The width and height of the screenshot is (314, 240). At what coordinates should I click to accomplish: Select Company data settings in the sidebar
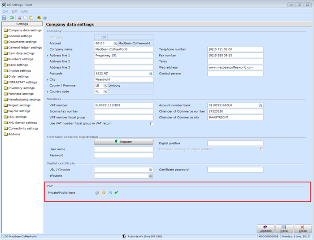coord(22,30)
